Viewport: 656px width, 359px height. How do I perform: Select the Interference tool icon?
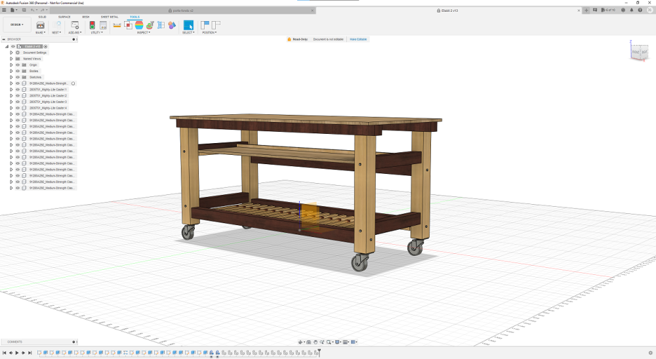128,25
